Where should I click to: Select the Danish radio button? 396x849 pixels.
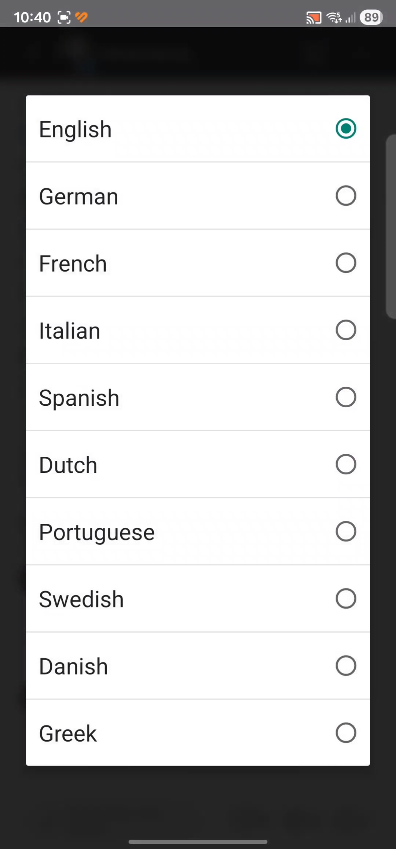click(346, 665)
